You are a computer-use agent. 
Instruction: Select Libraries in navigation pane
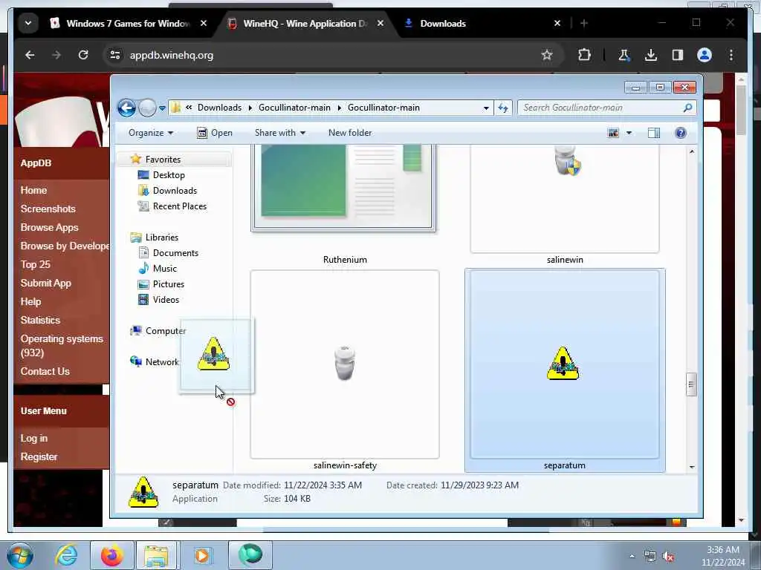pyautogui.click(x=162, y=237)
